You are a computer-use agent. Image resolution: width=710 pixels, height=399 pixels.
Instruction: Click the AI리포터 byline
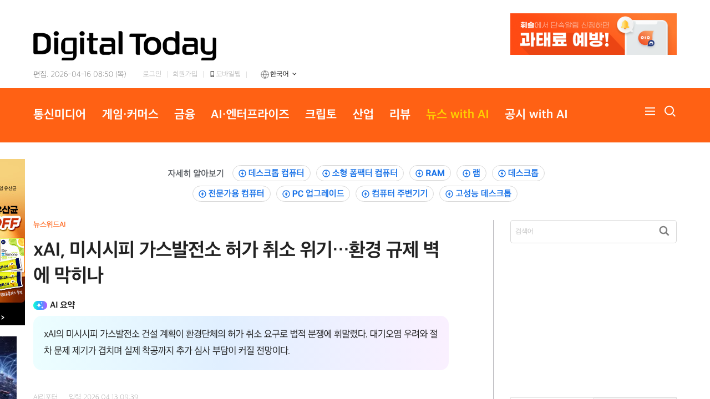point(45,396)
